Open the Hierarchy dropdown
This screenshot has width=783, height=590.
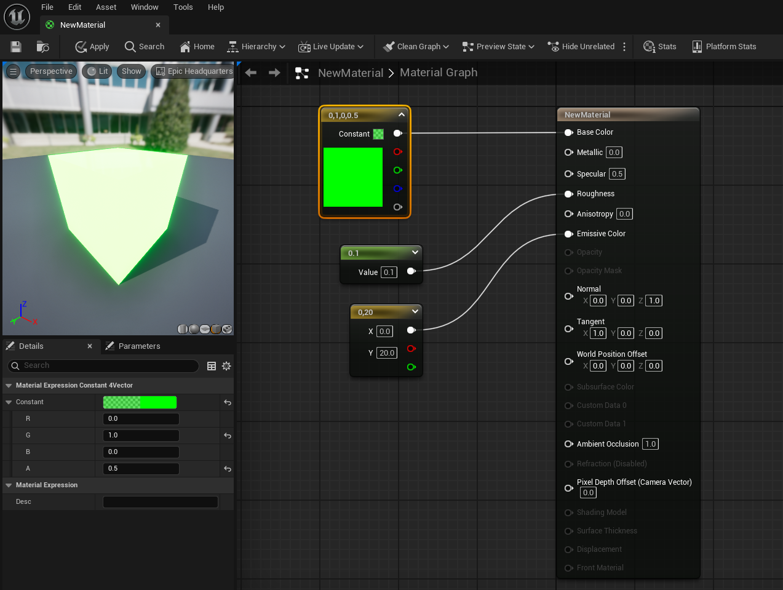tap(256, 47)
